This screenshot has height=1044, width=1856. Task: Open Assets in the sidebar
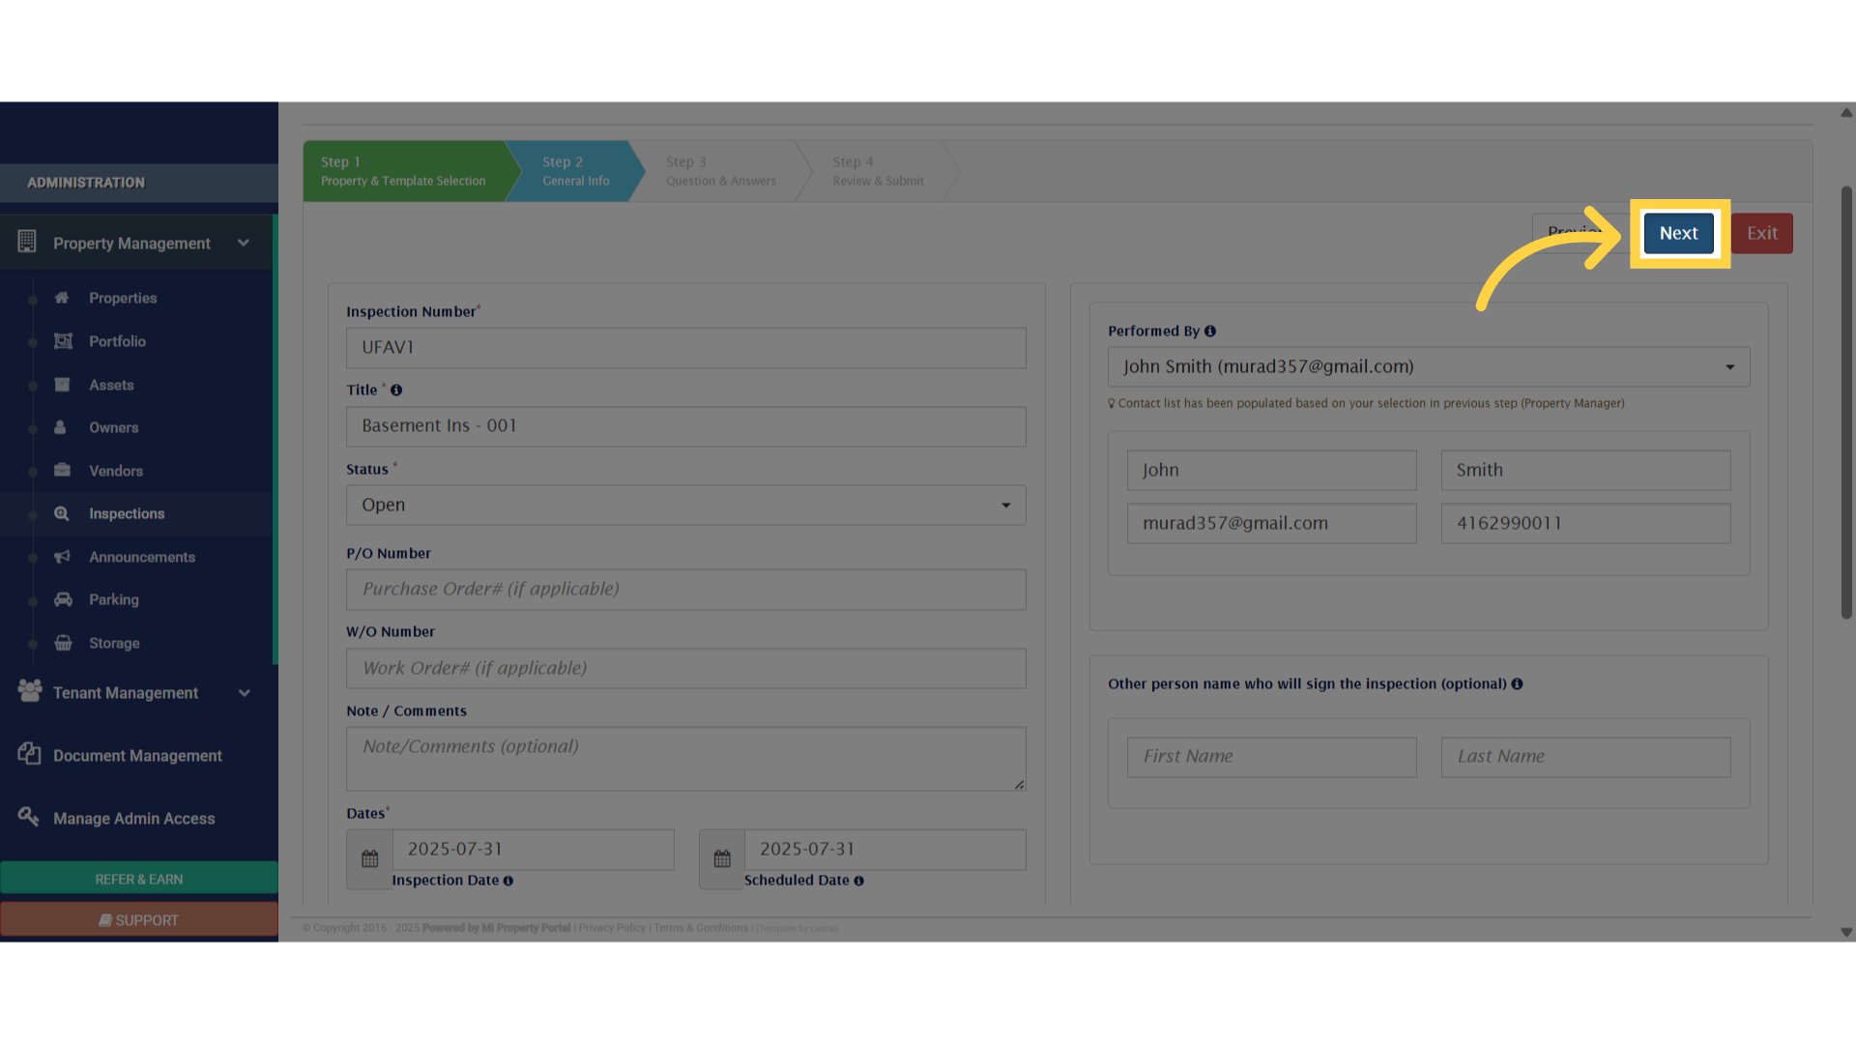click(x=111, y=385)
